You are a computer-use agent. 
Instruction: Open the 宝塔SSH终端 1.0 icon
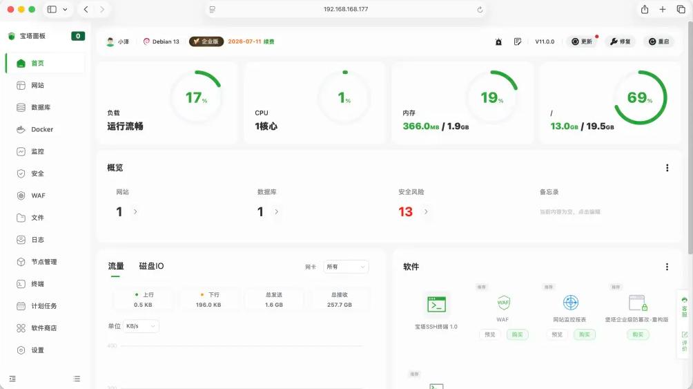pos(436,305)
